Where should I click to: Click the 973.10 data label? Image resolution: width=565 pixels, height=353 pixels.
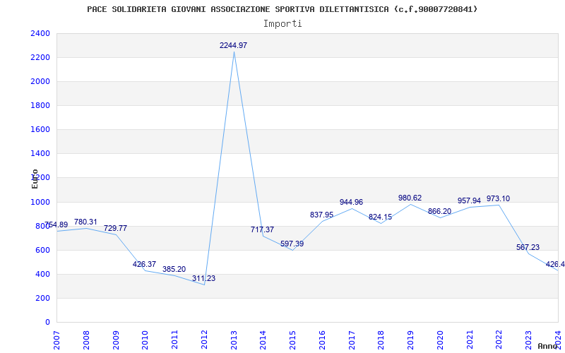[x=499, y=198]
